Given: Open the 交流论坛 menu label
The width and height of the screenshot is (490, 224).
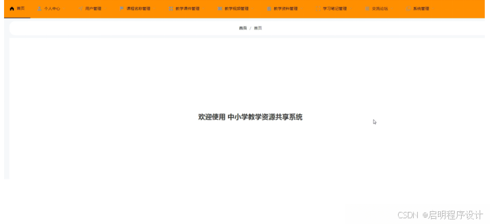Looking at the screenshot, I should click(x=380, y=9).
